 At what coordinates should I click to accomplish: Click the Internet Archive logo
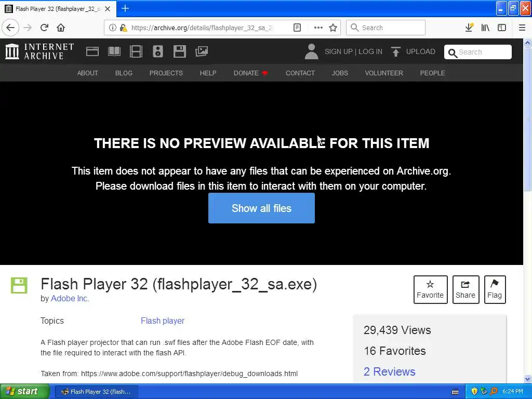[x=39, y=51]
